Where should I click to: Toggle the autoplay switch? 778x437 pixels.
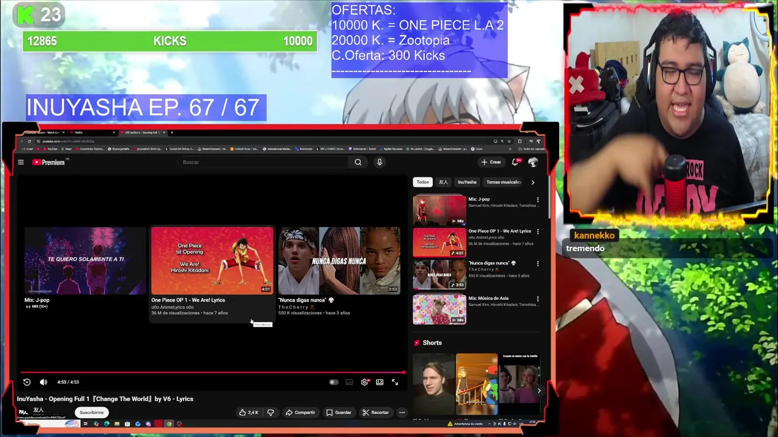[333, 382]
